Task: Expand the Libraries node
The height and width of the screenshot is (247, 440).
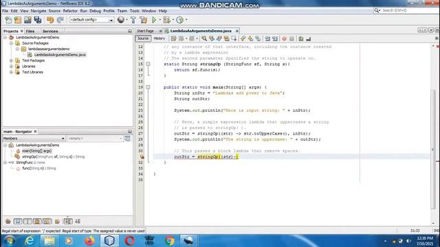Action: click(11, 67)
